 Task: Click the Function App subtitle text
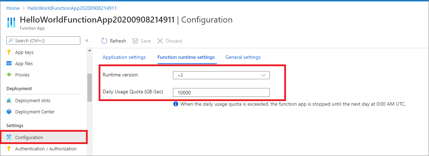point(32,28)
